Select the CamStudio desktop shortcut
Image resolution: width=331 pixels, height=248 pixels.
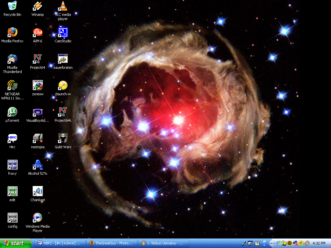pos(63,33)
